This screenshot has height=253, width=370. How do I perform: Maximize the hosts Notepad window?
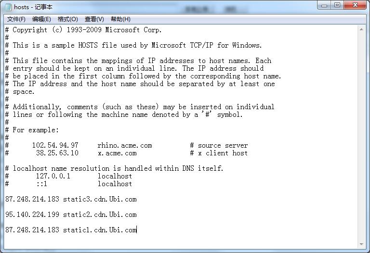337,5
